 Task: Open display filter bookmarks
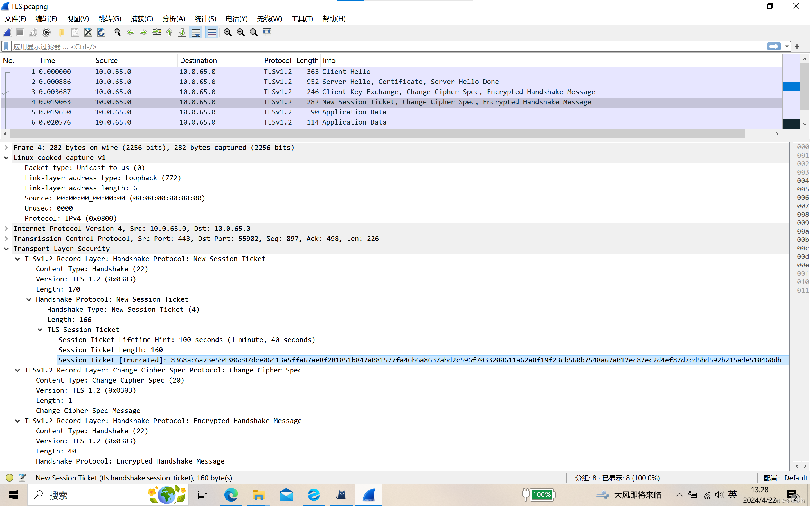6,46
